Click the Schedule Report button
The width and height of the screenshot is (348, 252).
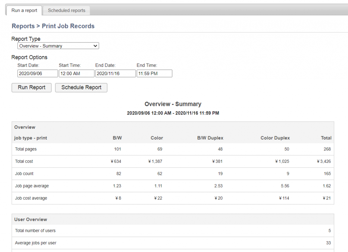(x=81, y=87)
